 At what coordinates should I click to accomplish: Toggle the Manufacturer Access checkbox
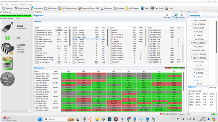pos(36,30)
